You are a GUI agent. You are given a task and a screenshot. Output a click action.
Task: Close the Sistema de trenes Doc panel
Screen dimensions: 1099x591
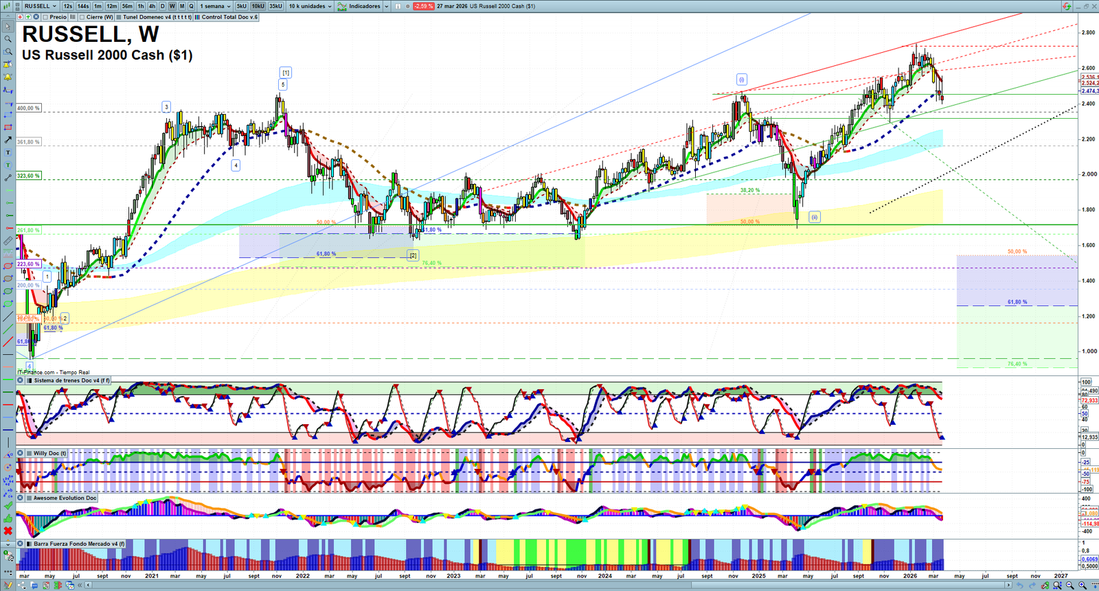pos(21,380)
